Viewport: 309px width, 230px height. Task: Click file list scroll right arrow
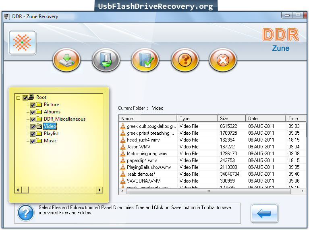(x=303, y=191)
